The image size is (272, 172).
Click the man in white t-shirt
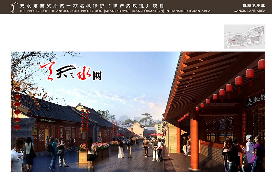click(x=18, y=156)
